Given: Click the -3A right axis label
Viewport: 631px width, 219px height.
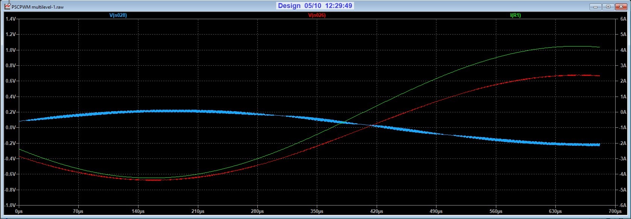Looking at the screenshot, I should [622, 159].
